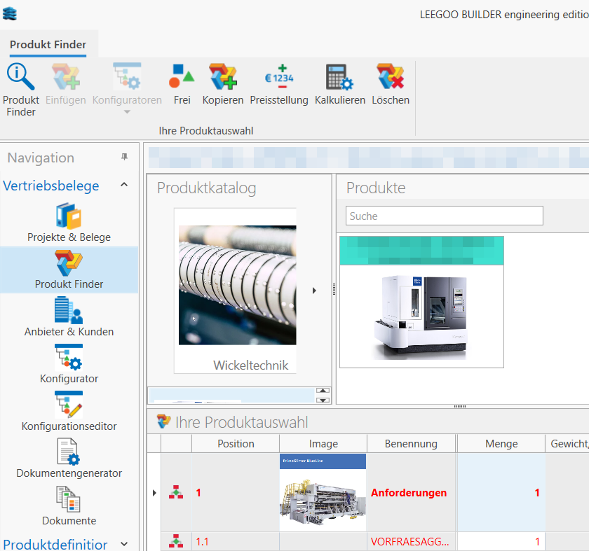
Task: Pin the Navigation panel
Action: click(x=125, y=158)
